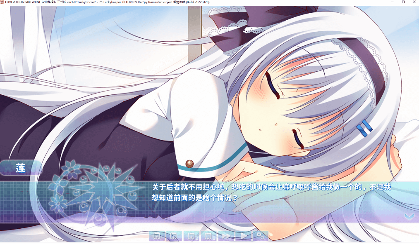419x244 pixels.
Task: Minimize the LOVEPOTION SIXTYNINE window
Action: click(391, 2)
